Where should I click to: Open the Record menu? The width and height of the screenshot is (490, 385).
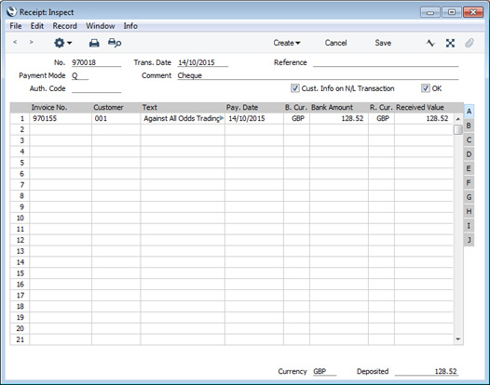64,26
